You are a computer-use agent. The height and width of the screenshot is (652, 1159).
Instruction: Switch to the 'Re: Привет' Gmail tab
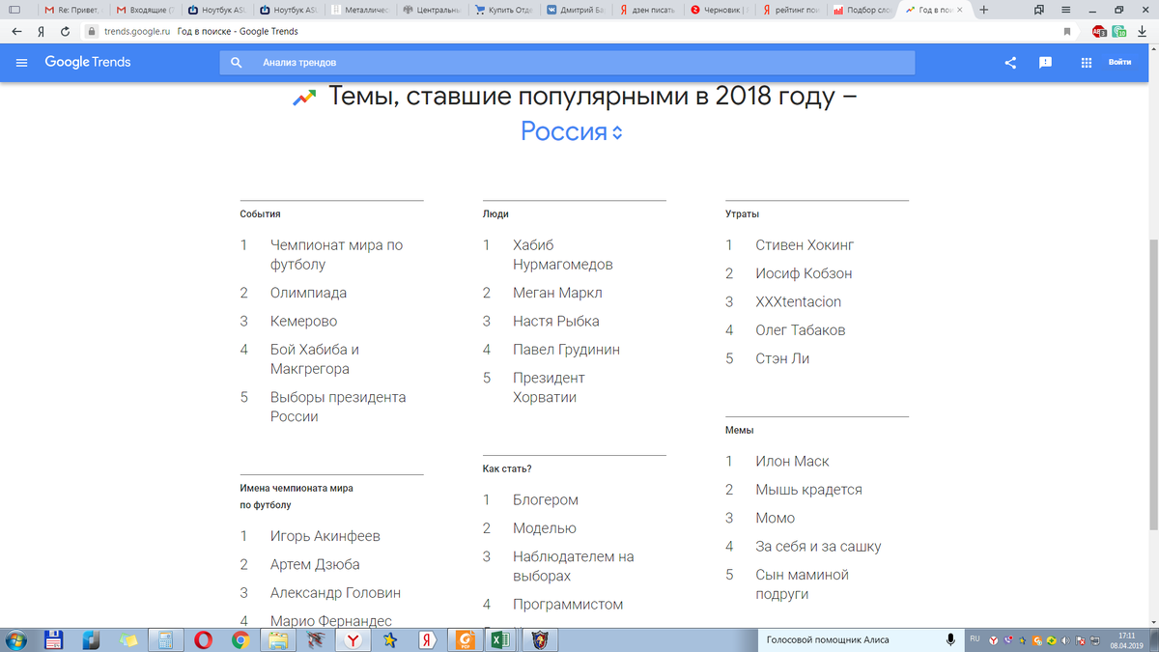71,10
